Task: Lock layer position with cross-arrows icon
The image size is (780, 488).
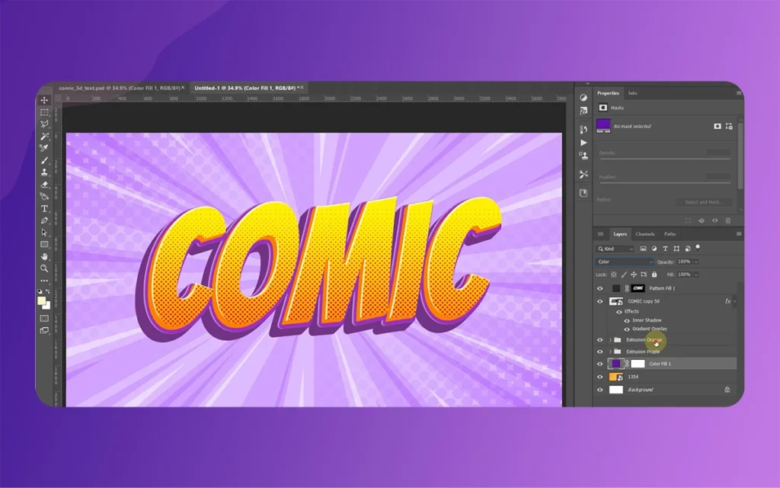Action: (634, 274)
